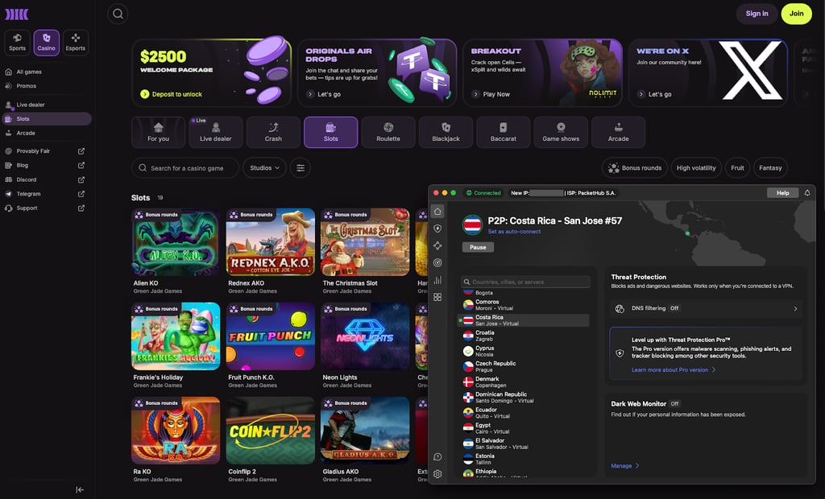Open the external link icon for Provably Fair
825x499 pixels.
click(81, 151)
